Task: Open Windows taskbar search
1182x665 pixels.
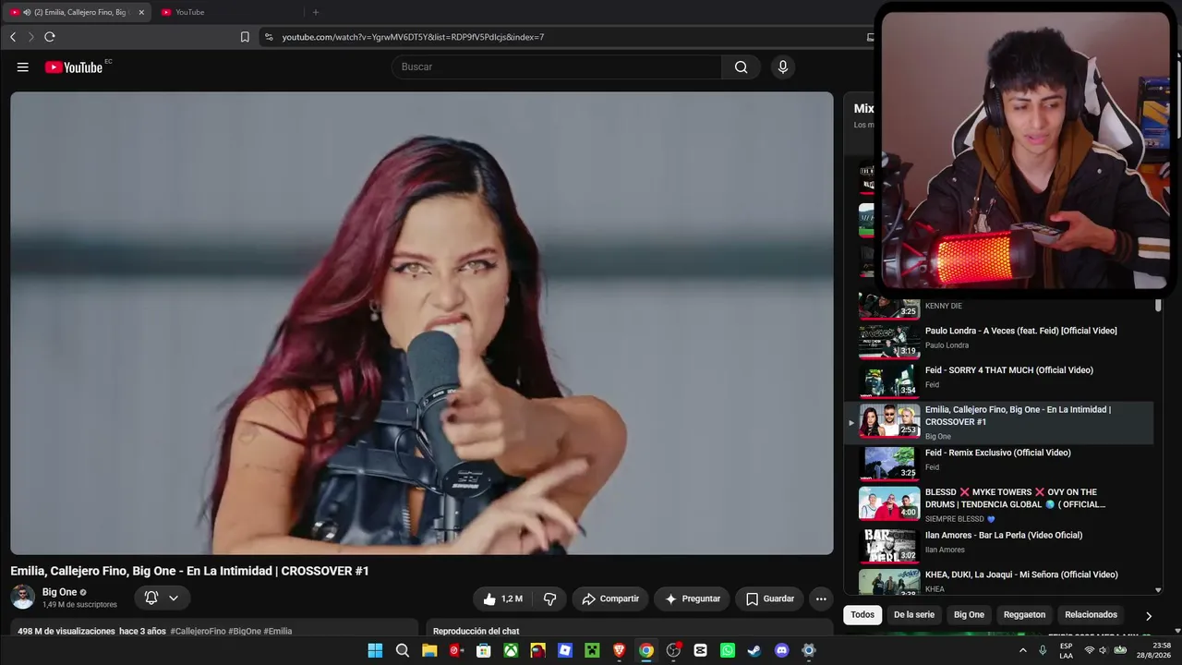Action: [x=403, y=650]
